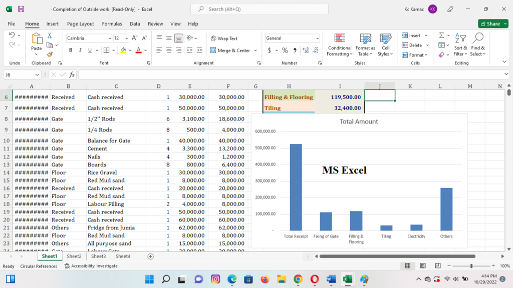Click the Delete cells button
The image size is (513, 288).
pos(412,45)
